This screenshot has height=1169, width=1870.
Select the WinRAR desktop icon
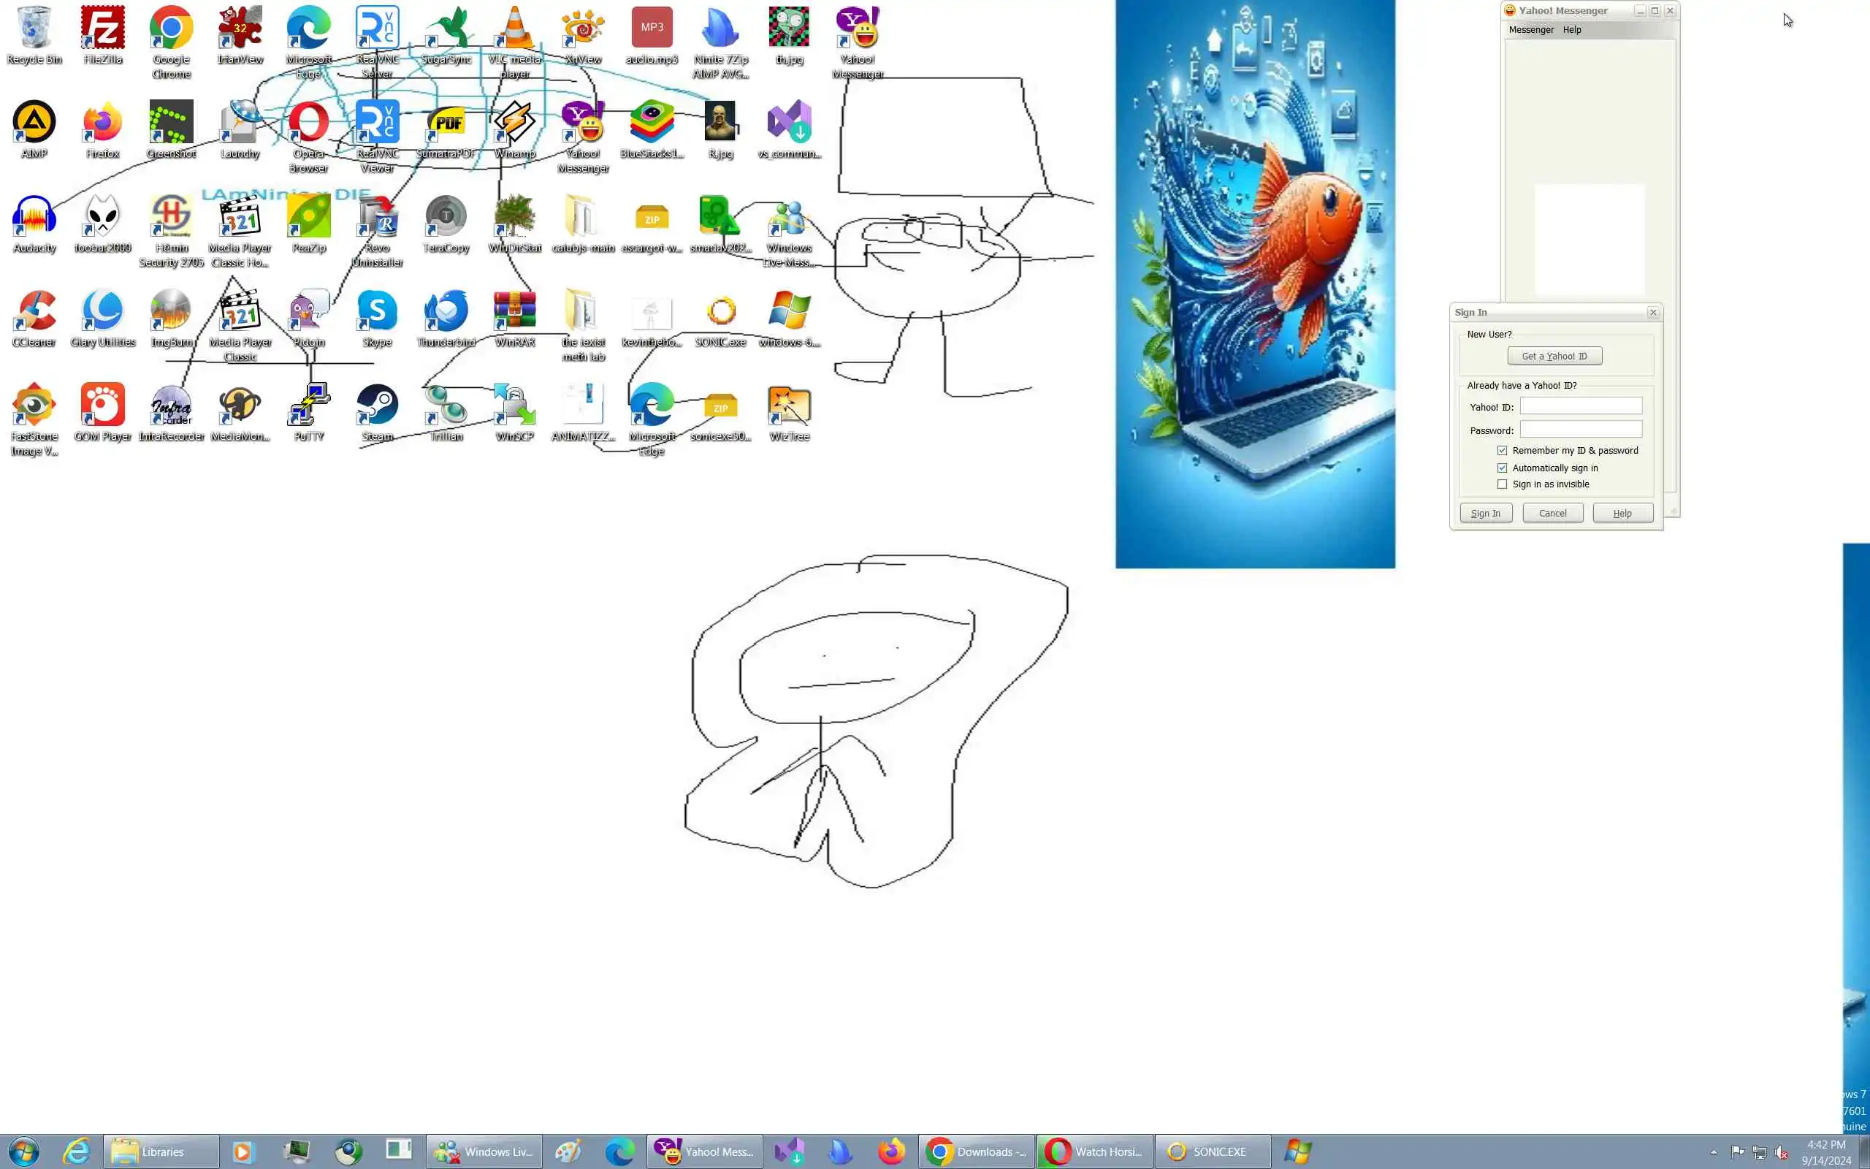tap(515, 311)
